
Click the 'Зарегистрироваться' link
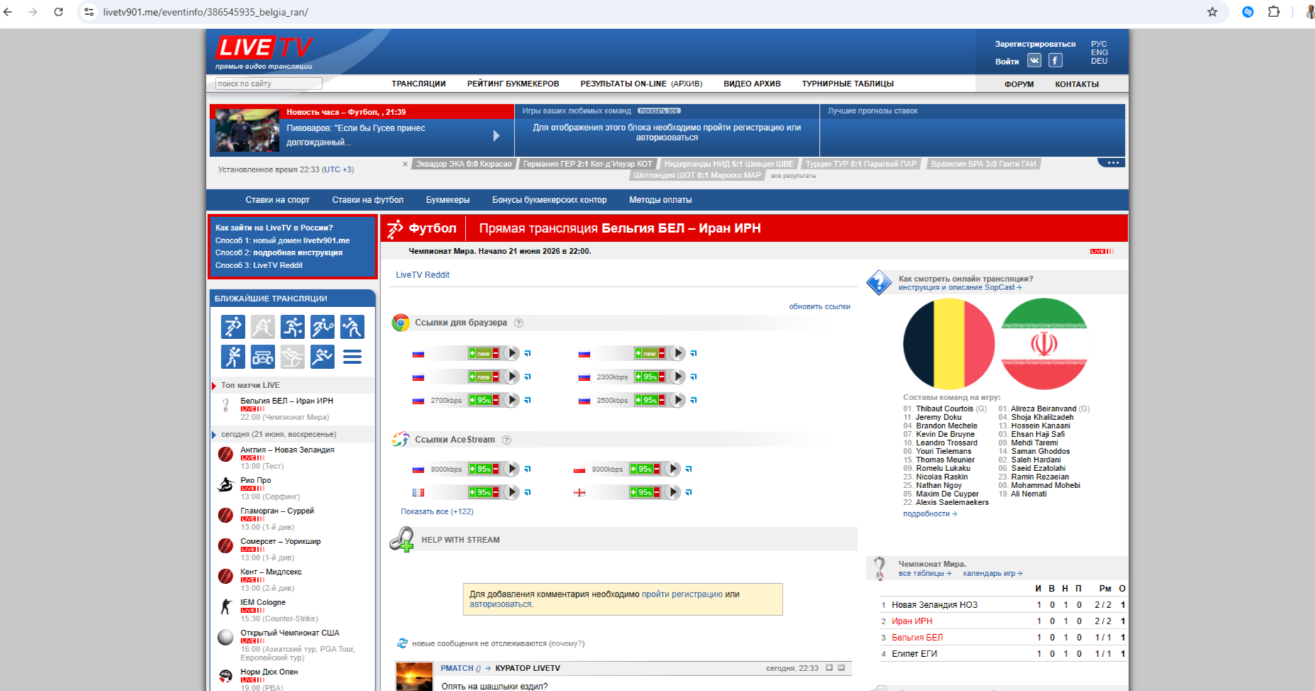pyautogui.click(x=1035, y=44)
